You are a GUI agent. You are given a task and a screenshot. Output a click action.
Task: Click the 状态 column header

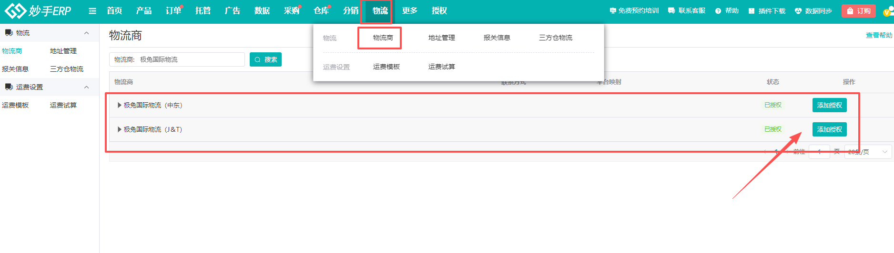click(x=773, y=82)
